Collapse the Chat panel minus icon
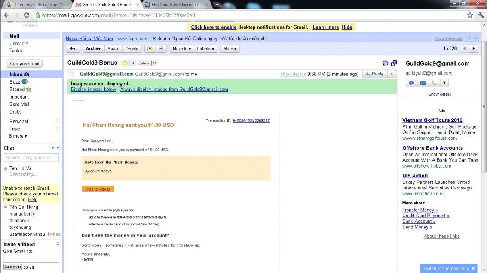This screenshot has height=273, width=487. 58,148
